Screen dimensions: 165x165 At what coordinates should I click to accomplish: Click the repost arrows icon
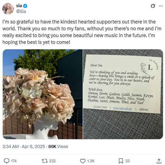45,161
